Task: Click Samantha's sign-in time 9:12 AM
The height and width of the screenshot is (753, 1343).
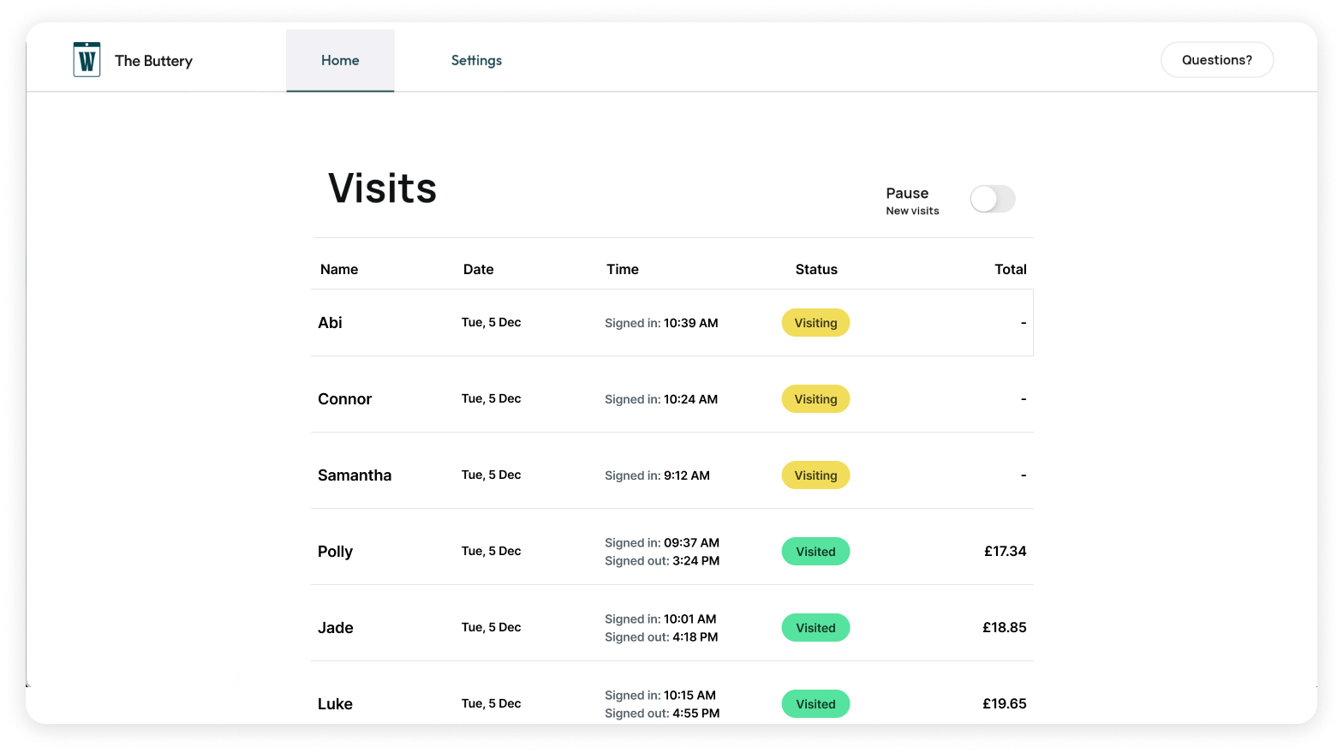Action: click(x=687, y=475)
